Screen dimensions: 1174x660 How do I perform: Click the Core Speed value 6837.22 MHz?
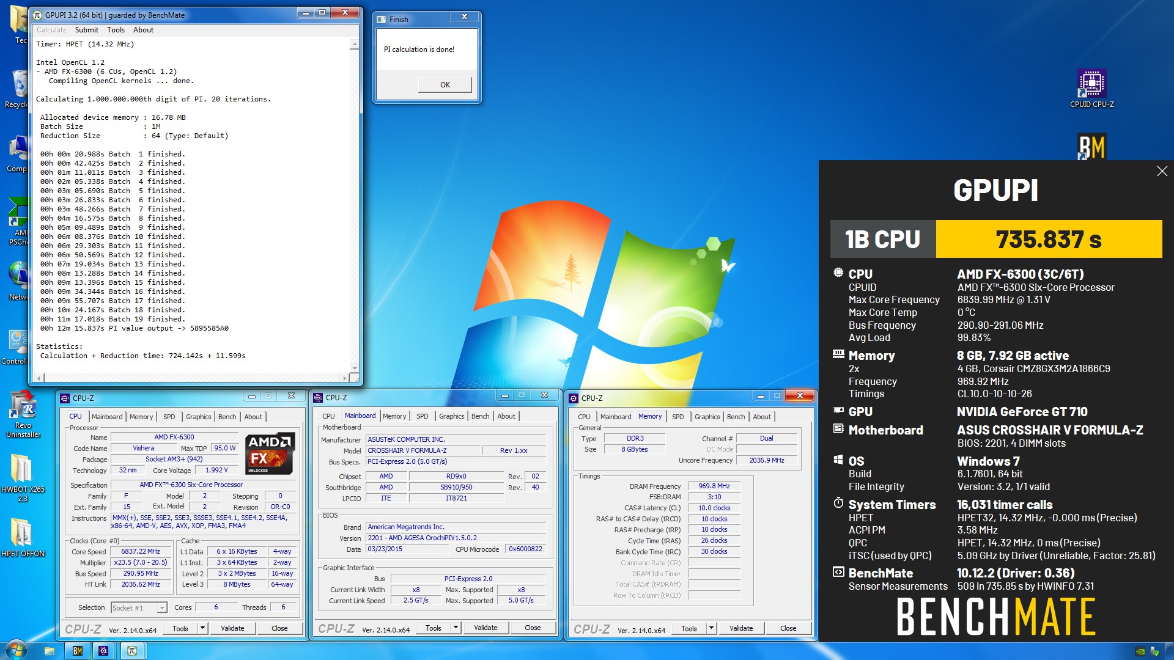tap(141, 551)
